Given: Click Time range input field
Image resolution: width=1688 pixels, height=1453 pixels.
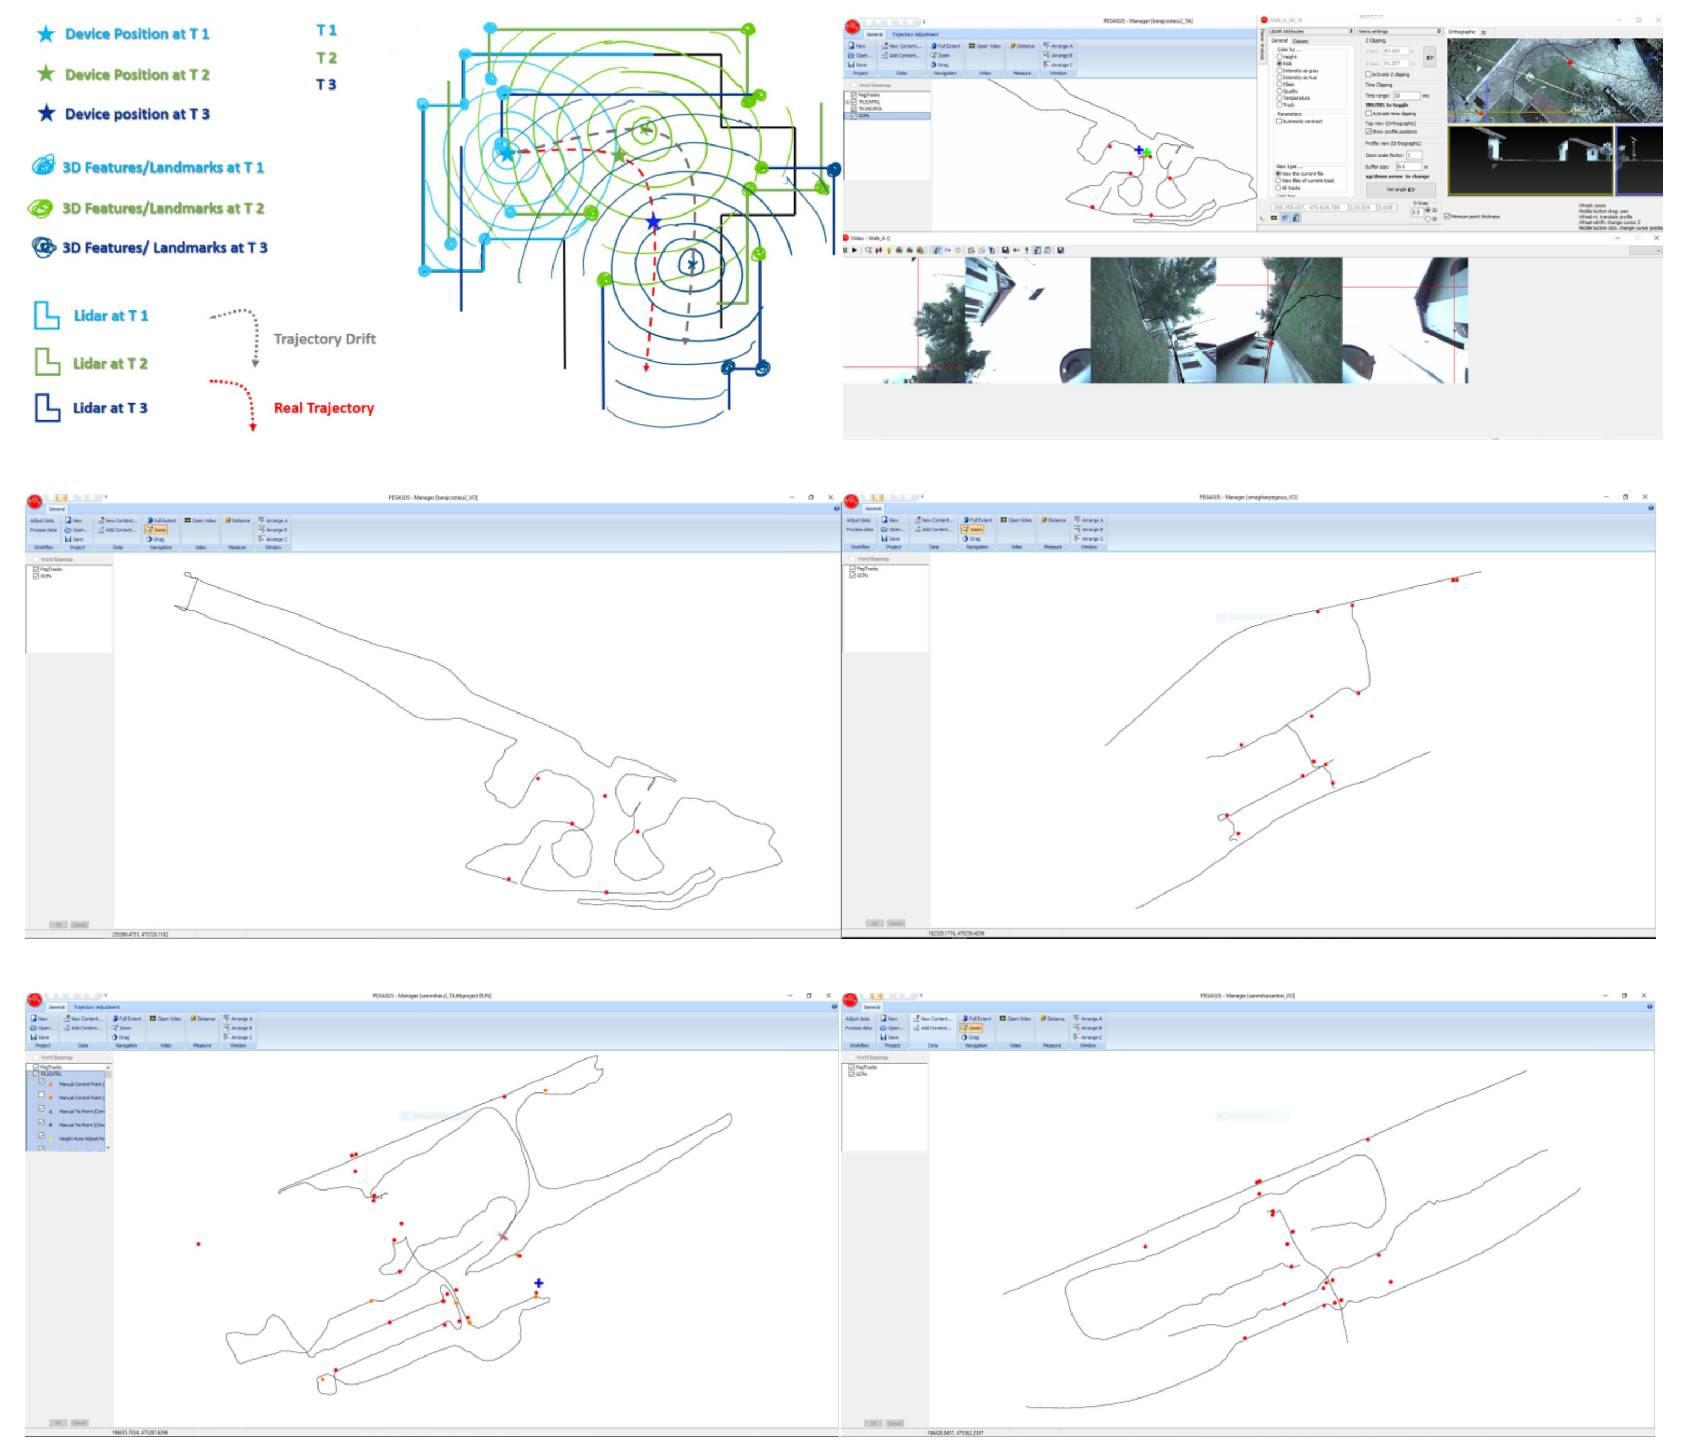Looking at the screenshot, I should point(1406,96).
